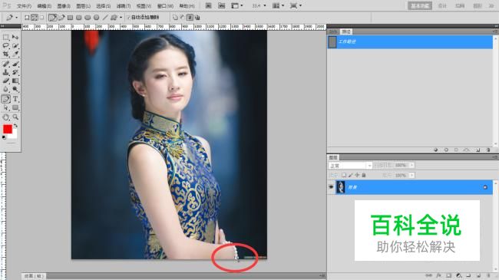Choose Custom Shape in options bar
The height and width of the screenshot is (280, 499).
click(114, 18)
